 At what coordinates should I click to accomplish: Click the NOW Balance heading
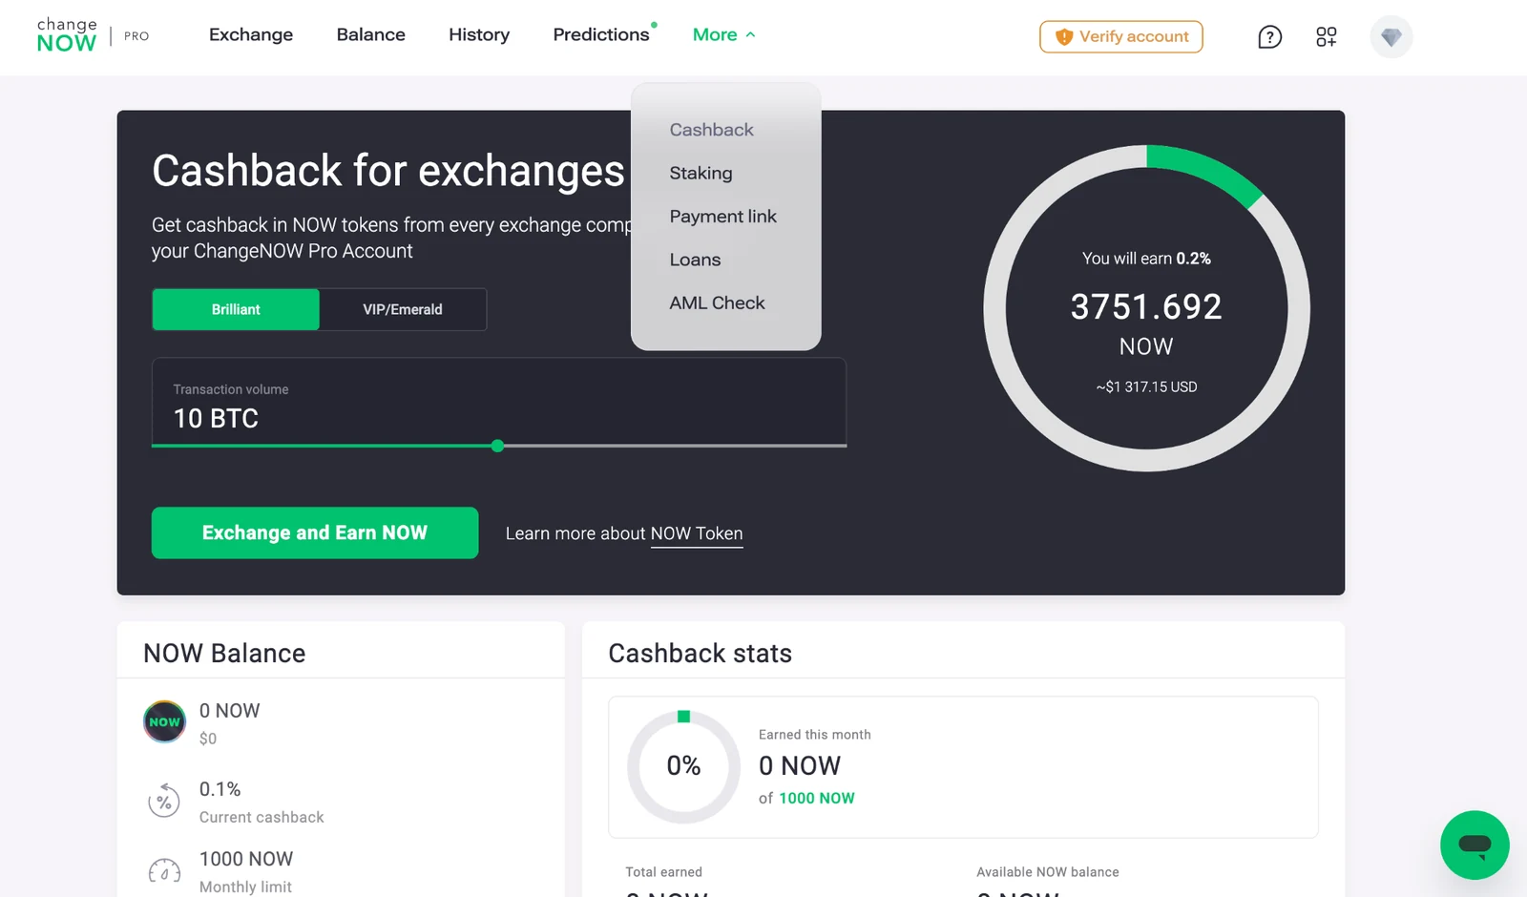[224, 653]
